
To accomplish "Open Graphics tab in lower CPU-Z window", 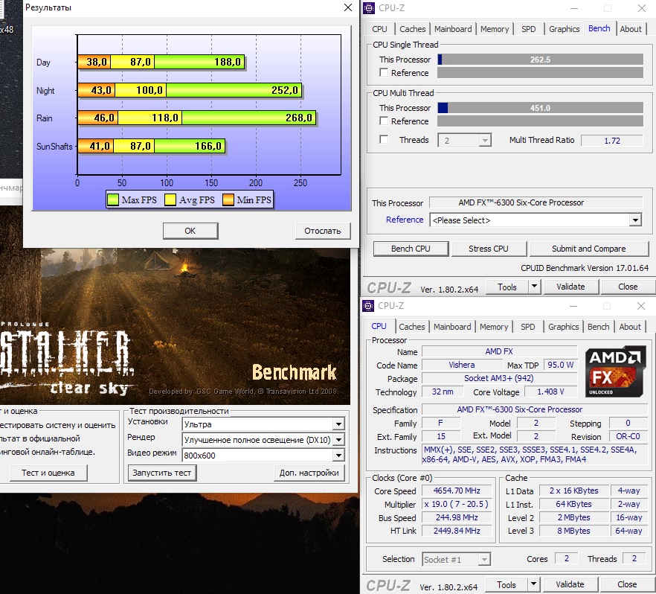I will click(563, 327).
